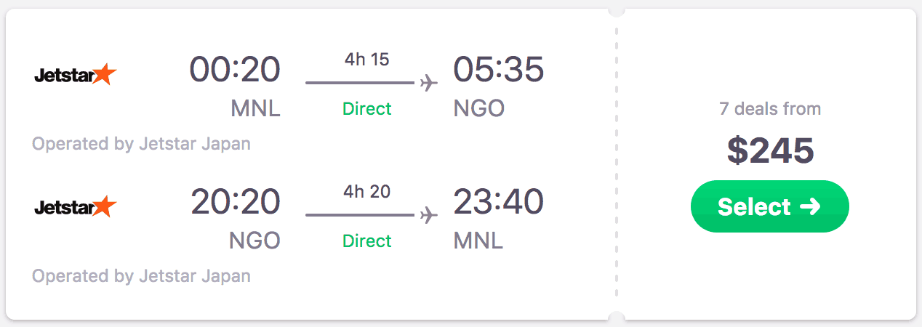Open the "7 deals from" text
Image resolution: width=922 pixels, height=327 pixels.
(x=770, y=109)
